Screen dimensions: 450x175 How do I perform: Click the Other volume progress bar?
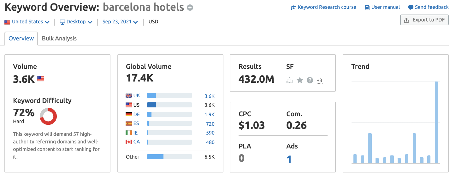point(169,157)
